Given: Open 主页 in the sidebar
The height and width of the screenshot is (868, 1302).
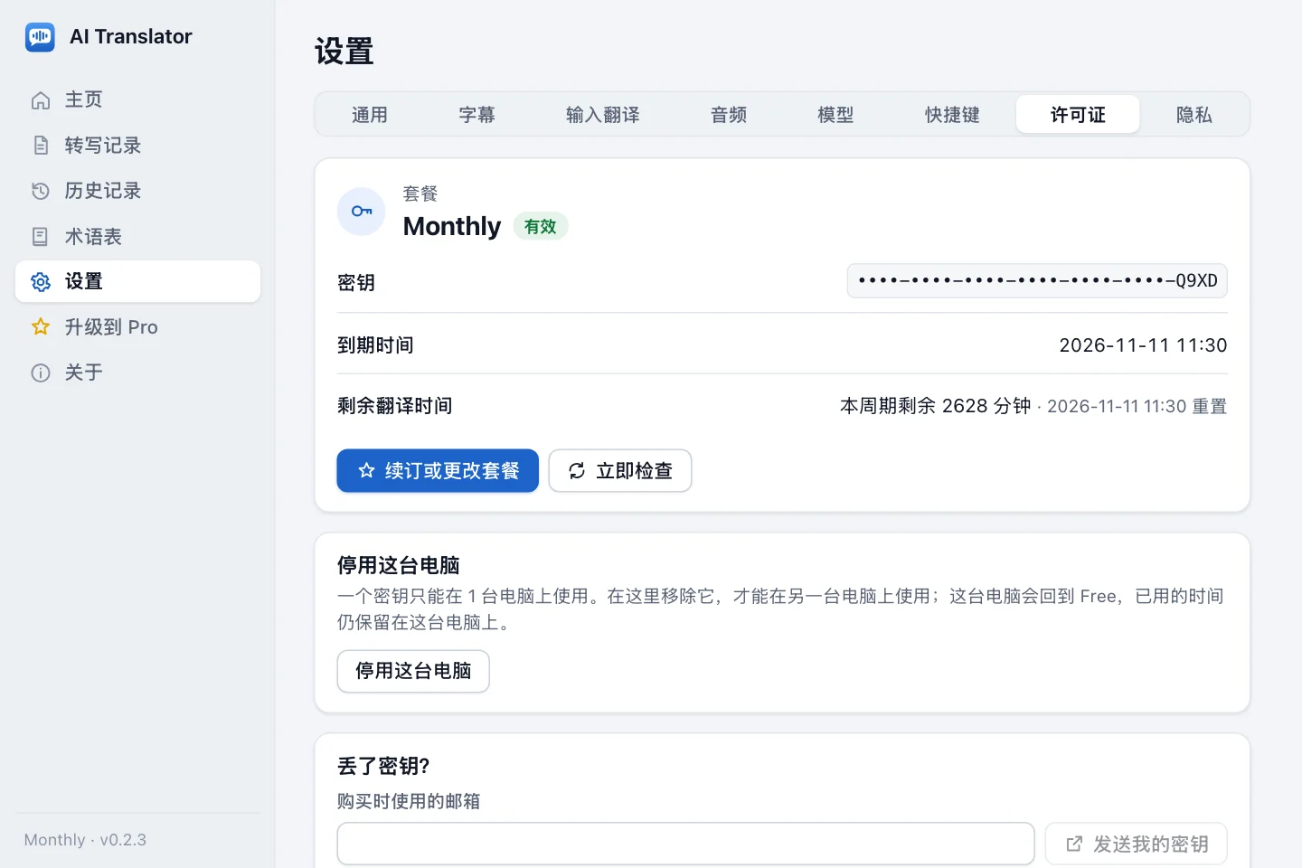Looking at the screenshot, I should point(137,100).
